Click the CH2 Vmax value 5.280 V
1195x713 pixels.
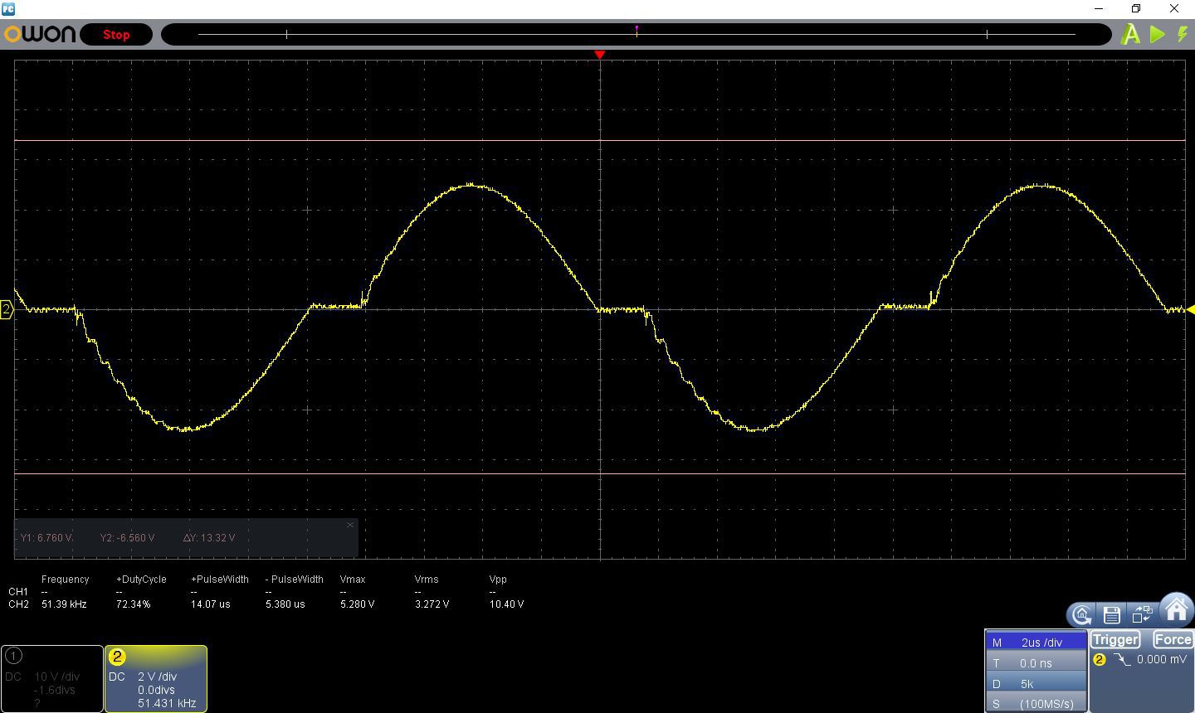coord(357,604)
